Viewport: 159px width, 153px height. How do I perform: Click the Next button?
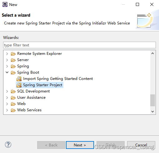click(x=80, y=145)
